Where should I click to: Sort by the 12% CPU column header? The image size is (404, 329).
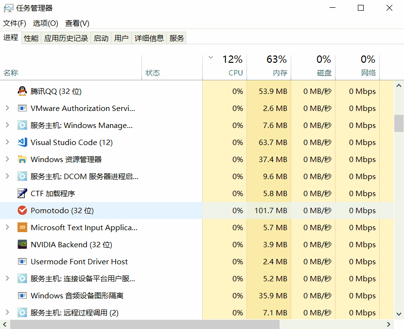coord(225,67)
